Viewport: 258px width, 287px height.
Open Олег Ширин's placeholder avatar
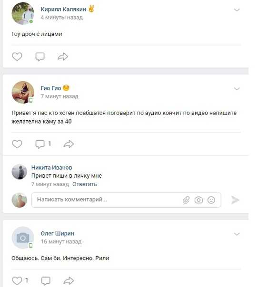pyautogui.click(x=23, y=238)
